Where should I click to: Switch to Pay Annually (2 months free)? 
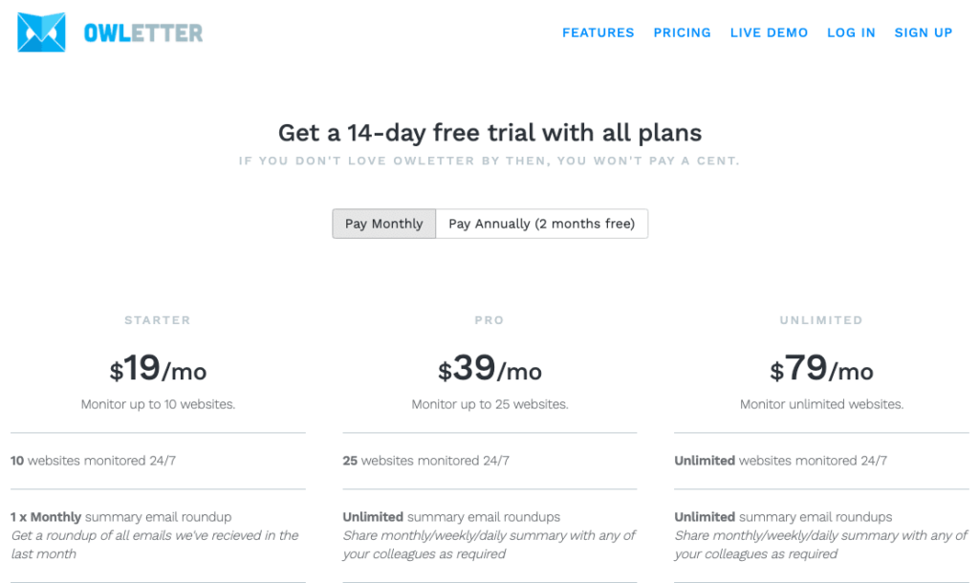point(541,224)
